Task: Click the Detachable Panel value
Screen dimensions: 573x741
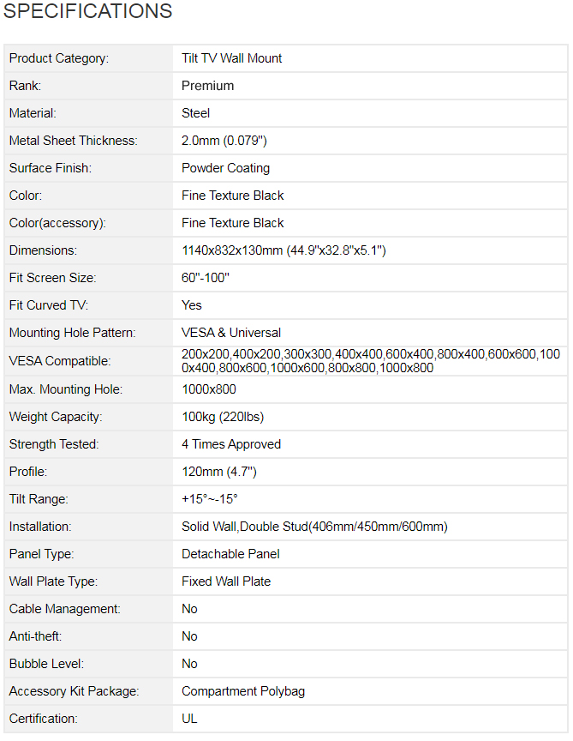Action: click(x=230, y=554)
